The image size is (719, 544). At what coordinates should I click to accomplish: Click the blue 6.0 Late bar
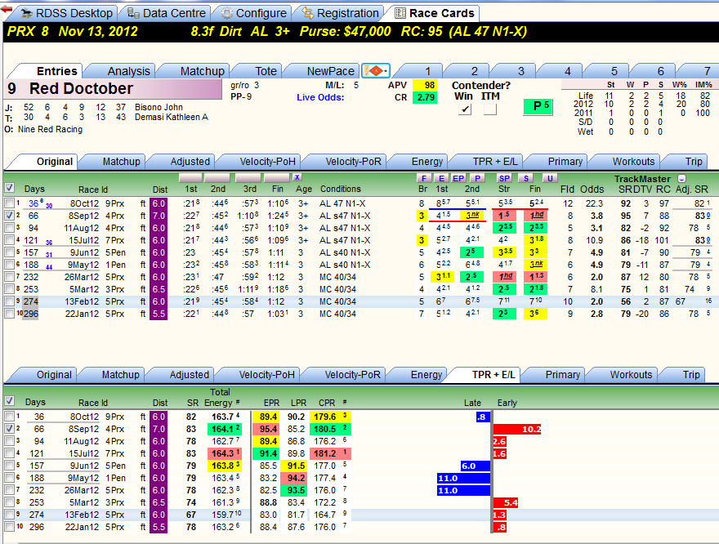[475, 466]
